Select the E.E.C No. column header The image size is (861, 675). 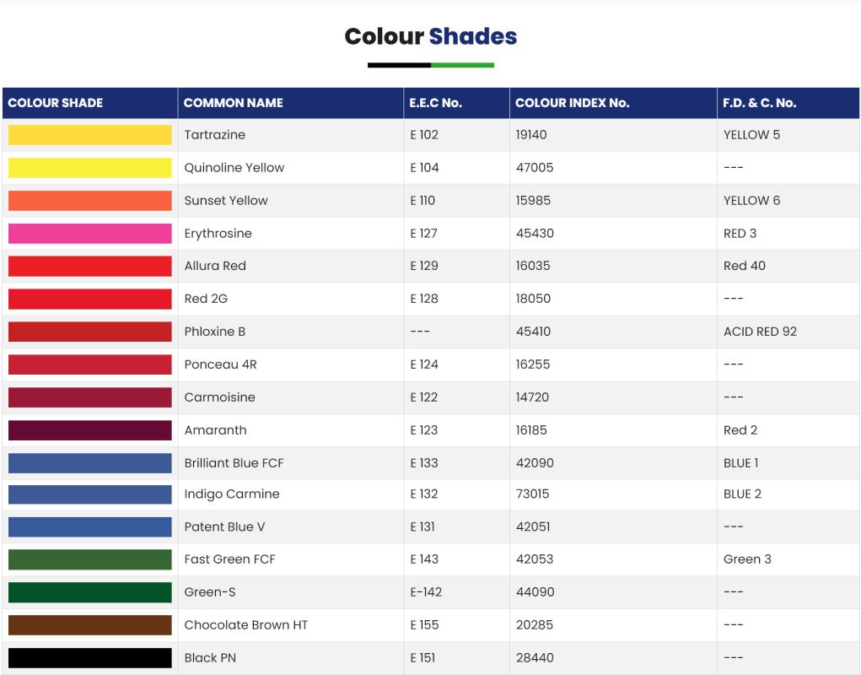click(435, 103)
